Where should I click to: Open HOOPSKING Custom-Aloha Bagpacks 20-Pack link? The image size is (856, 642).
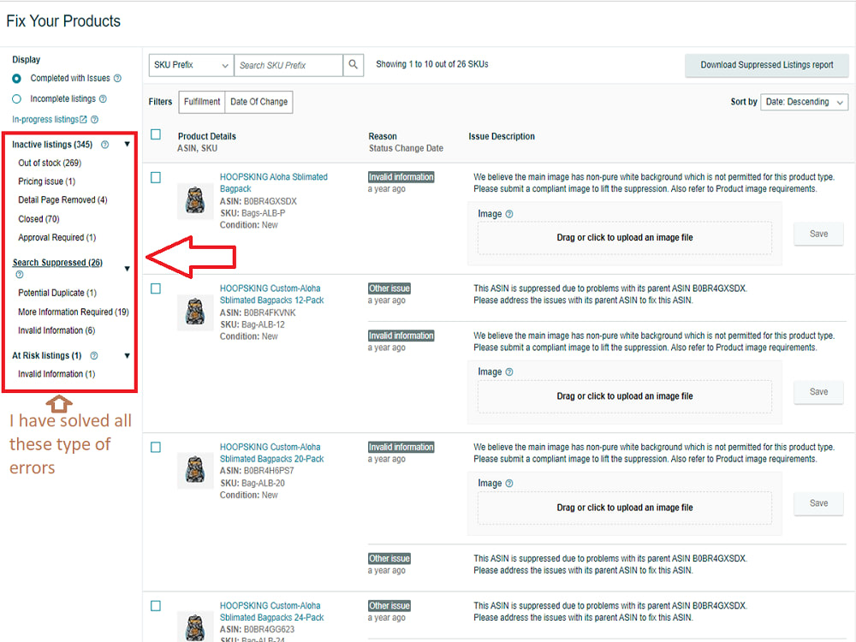pos(272,453)
